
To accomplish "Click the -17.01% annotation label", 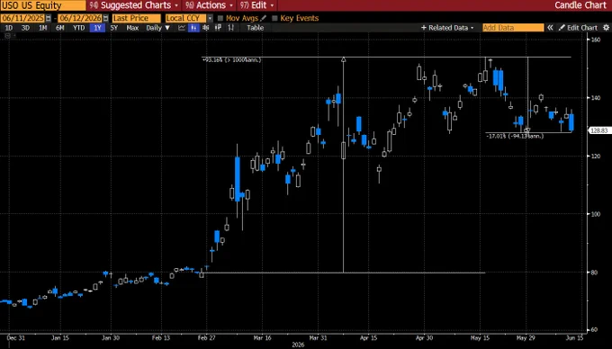I will 515,136.
